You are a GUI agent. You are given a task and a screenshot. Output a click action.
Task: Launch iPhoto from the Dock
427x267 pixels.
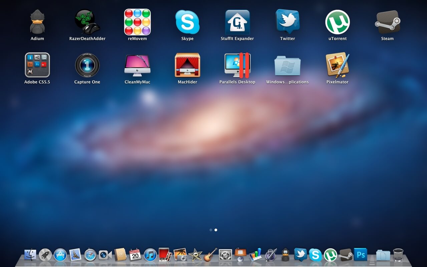(x=180, y=255)
